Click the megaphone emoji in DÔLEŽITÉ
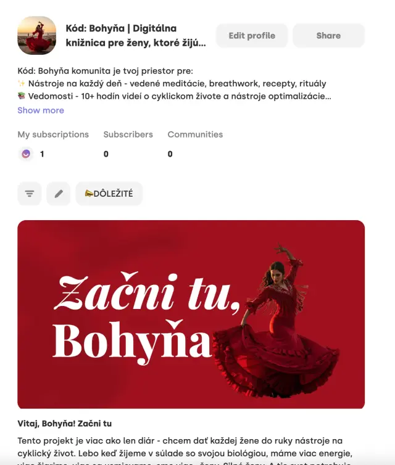 click(89, 194)
